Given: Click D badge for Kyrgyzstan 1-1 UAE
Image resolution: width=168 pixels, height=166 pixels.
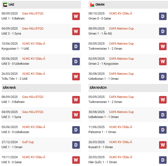Looking at the screenshot, I should pos(76,46).
